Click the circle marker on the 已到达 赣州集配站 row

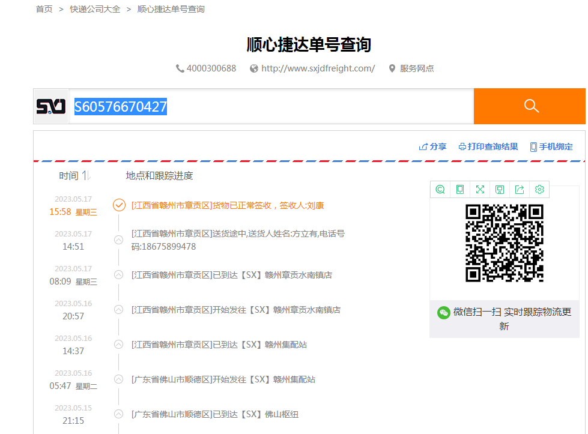point(118,345)
